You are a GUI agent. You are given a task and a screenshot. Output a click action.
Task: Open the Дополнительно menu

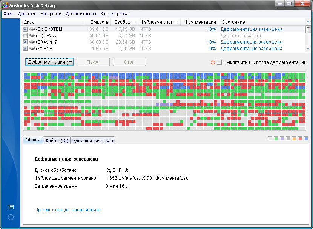coord(81,14)
